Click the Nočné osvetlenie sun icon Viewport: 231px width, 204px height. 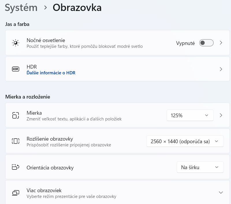pyautogui.click(x=16, y=43)
